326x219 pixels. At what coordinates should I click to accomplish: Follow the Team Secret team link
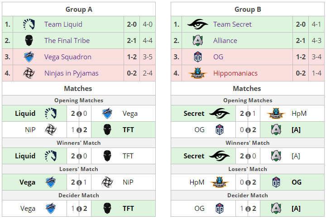tap(232, 24)
